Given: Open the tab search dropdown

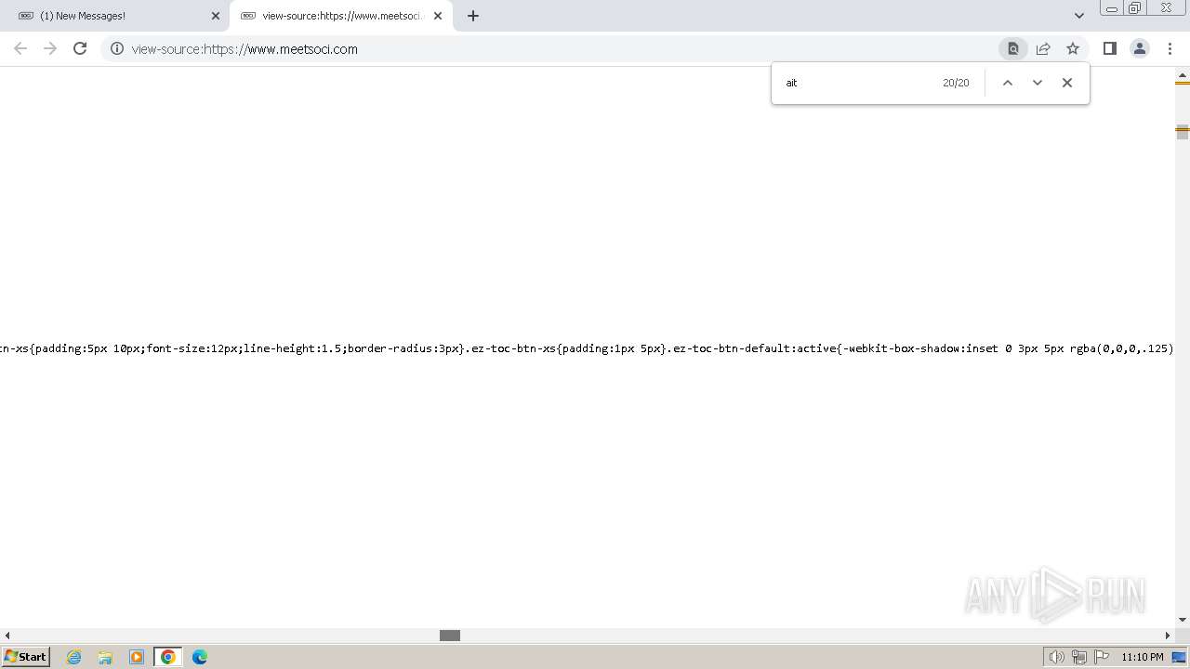Looking at the screenshot, I should coord(1079,16).
